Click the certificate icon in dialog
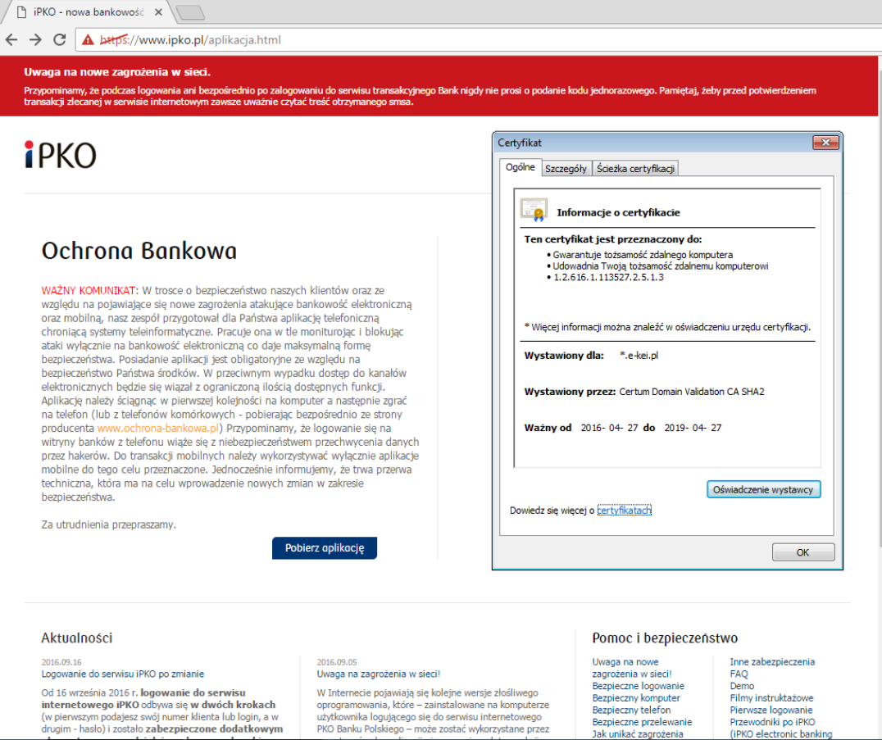 pos(534,211)
